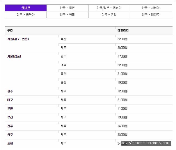The image size is (176, 150).
Task: Click the 190마일 value in 부산 row
Action: point(122,117)
